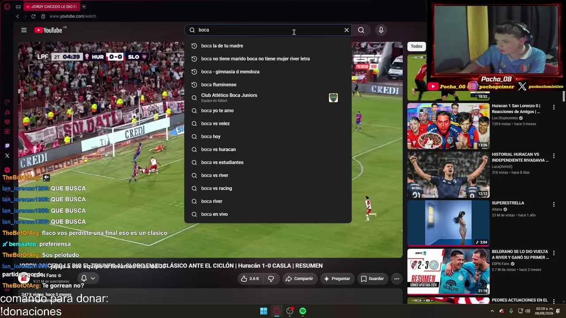566x318 pixels.
Task: Choose suggestion 'boca yo te amo'
Action: coord(268,110)
